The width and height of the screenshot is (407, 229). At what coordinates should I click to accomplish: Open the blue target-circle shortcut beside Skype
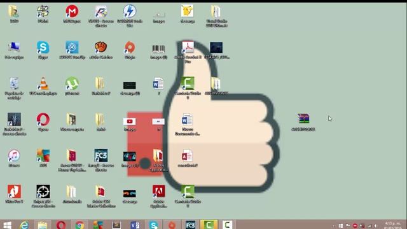point(72,48)
